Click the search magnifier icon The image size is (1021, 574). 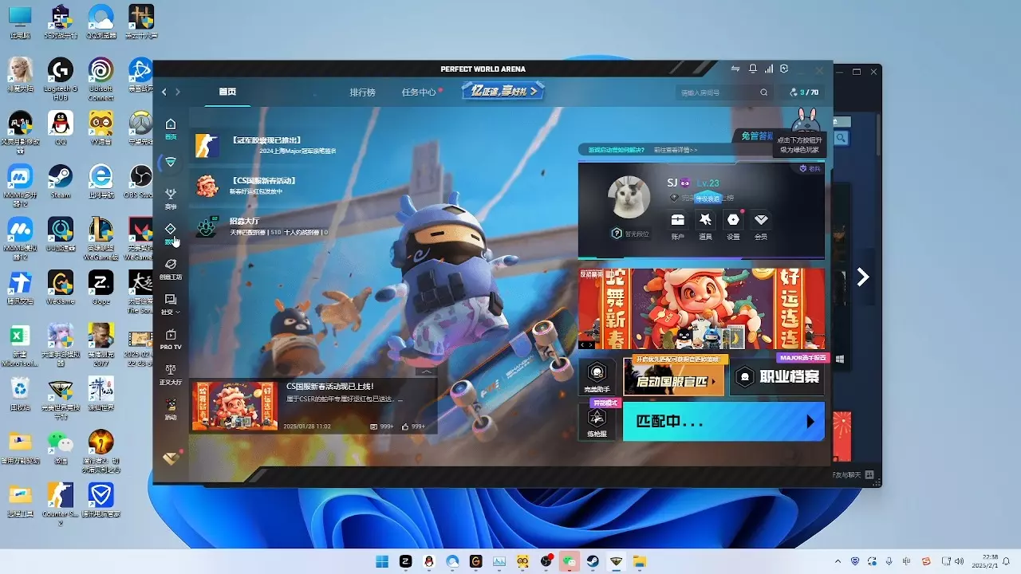click(764, 92)
